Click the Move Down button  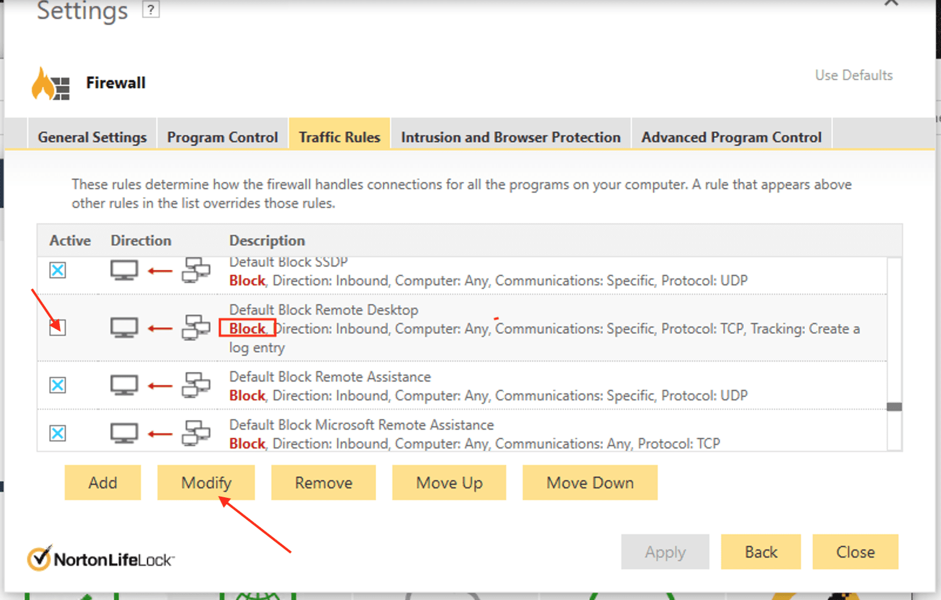(x=590, y=483)
